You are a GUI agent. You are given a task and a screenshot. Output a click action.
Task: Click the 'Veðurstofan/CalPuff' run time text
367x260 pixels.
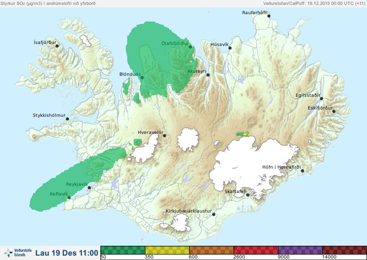[x=314, y=3]
